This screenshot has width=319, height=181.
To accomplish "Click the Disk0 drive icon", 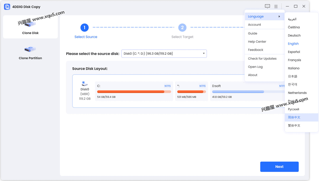I will coord(85,84).
